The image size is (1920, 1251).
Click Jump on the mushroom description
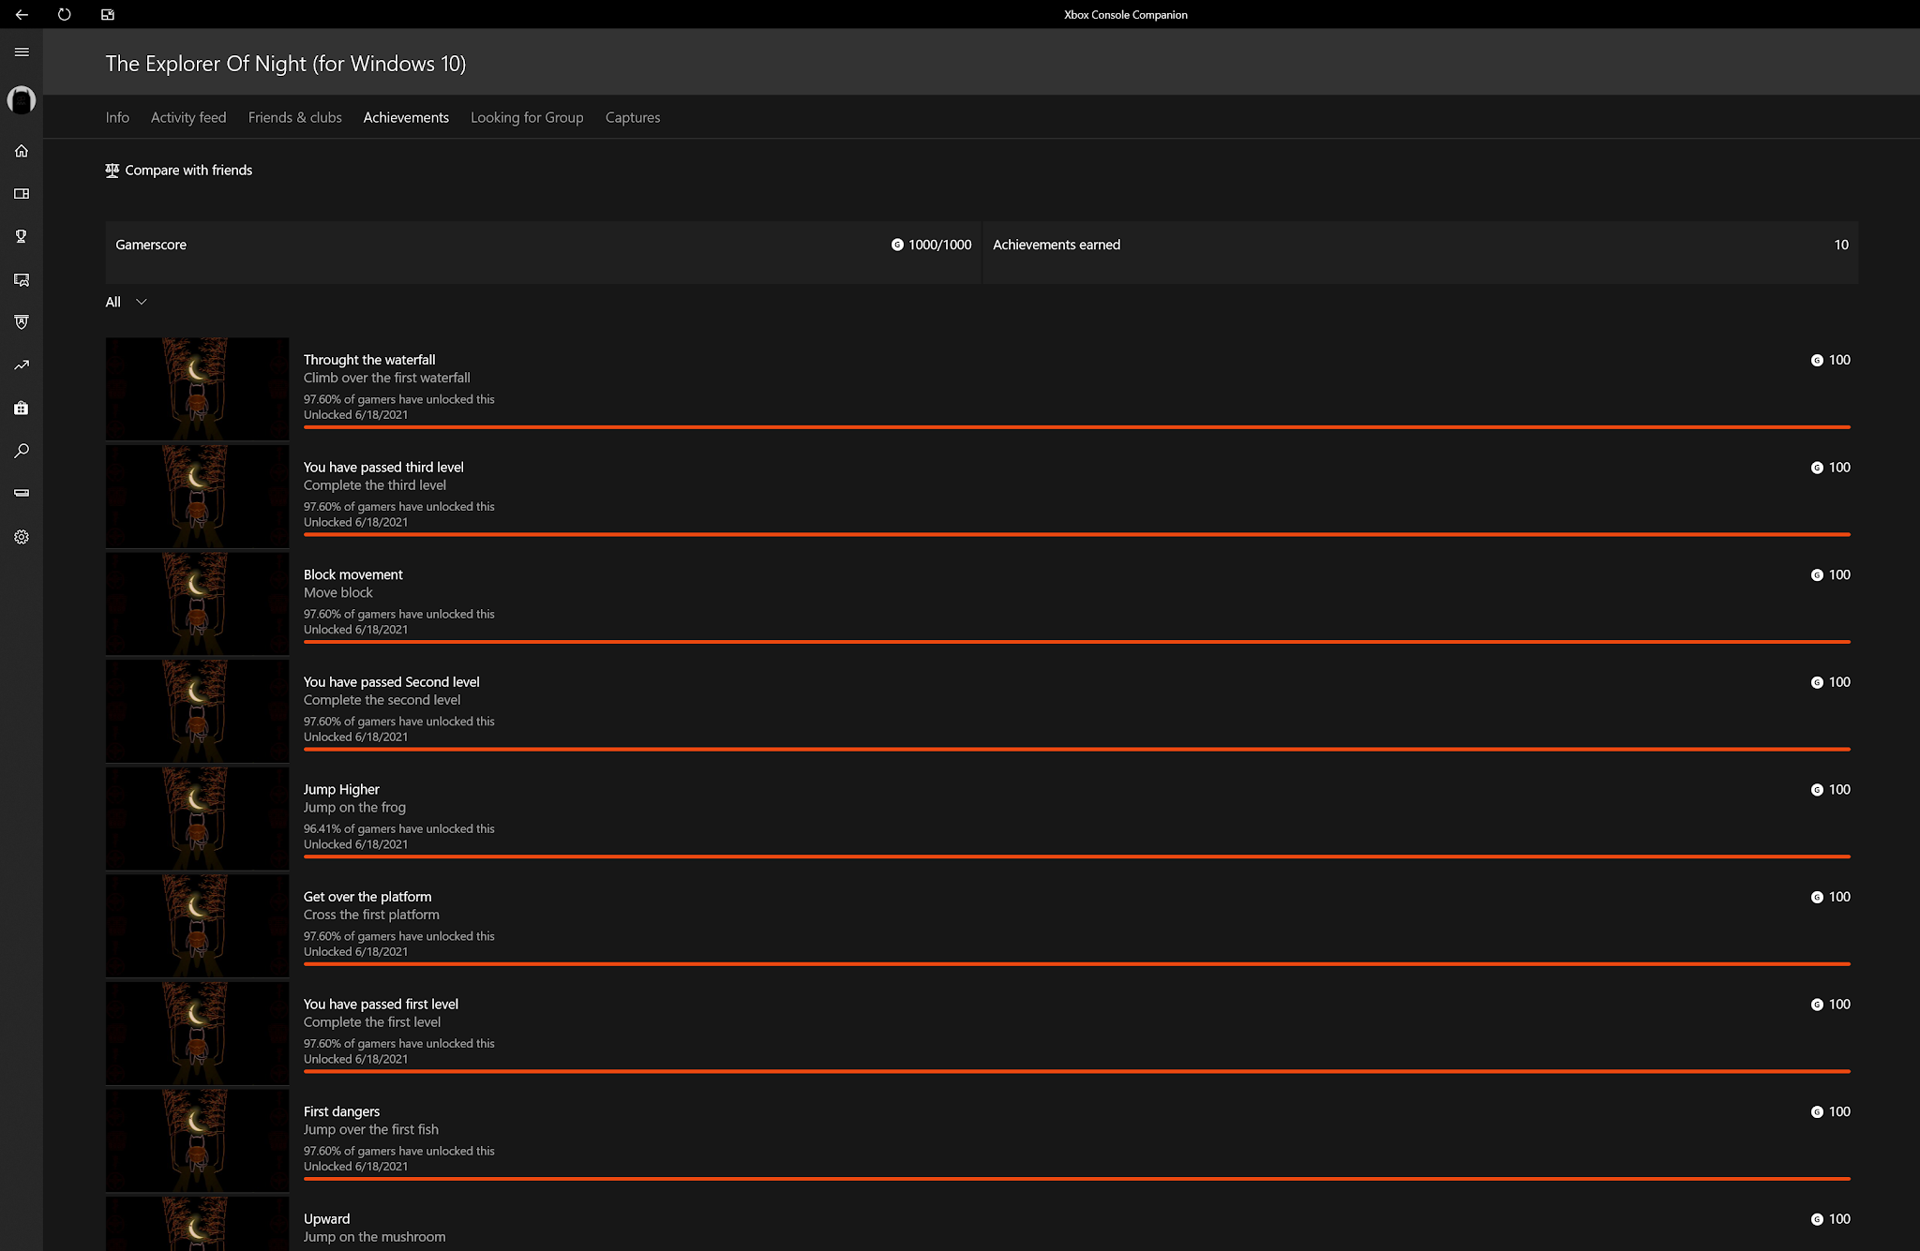click(x=374, y=1237)
